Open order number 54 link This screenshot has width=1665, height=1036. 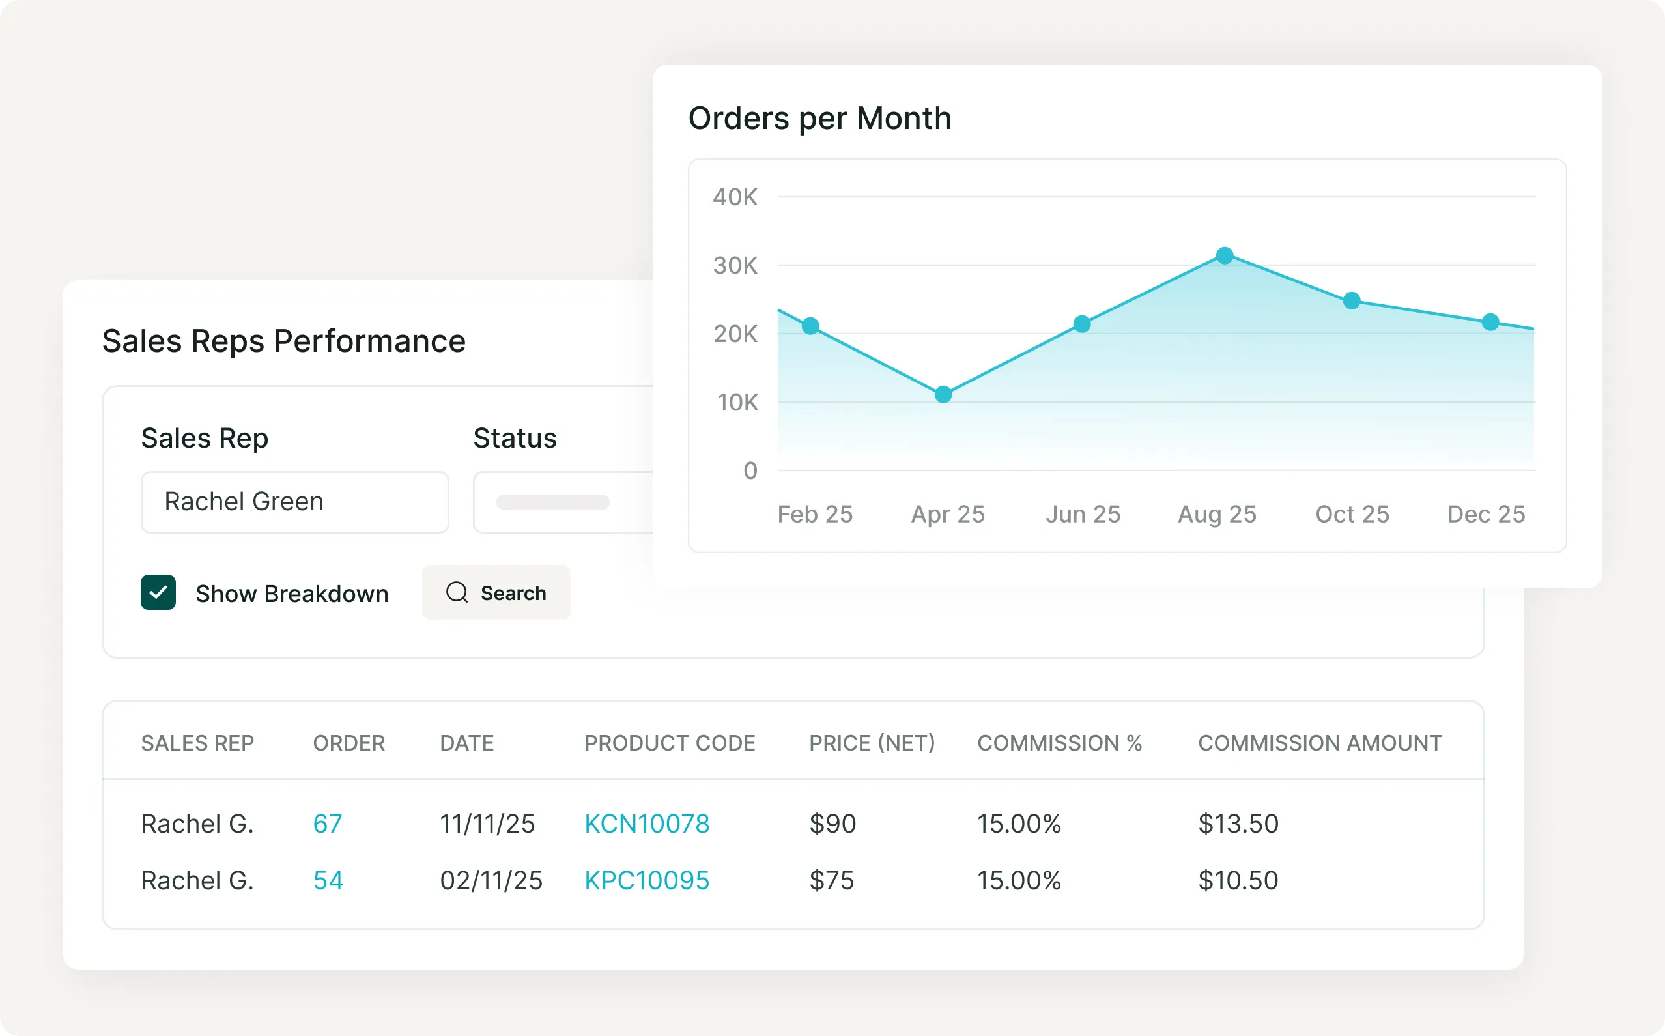(328, 880)
